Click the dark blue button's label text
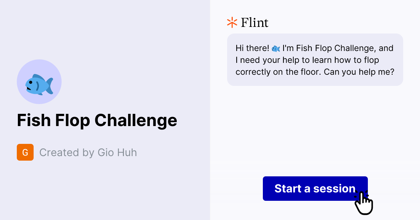 [315, 189]
